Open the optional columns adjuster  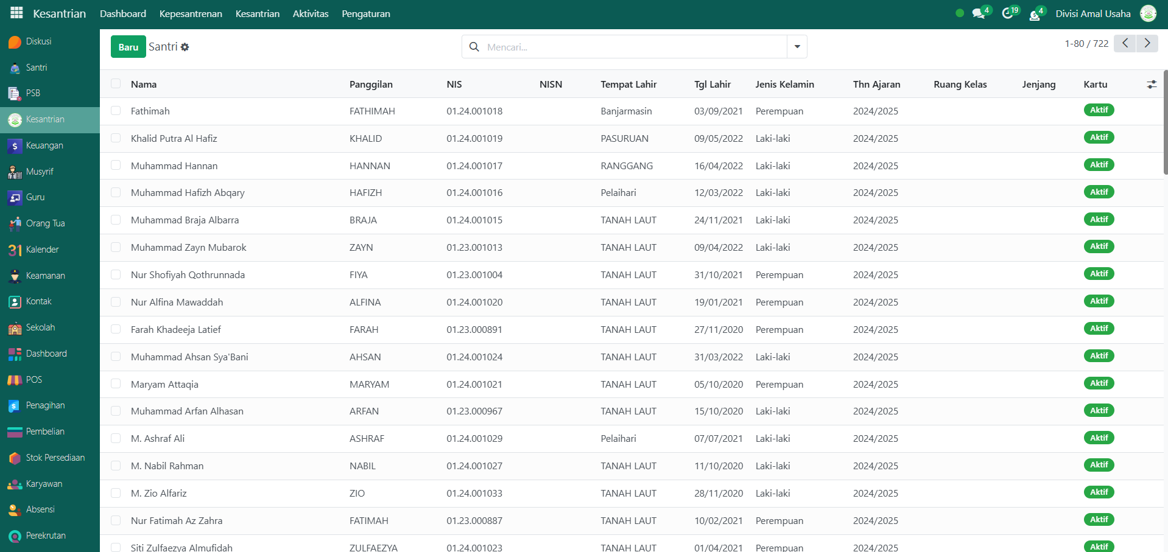point(1151,85)
